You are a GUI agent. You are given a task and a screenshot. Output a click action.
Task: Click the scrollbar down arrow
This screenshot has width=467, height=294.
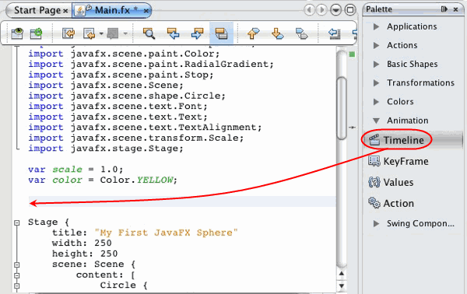[342, 286]
